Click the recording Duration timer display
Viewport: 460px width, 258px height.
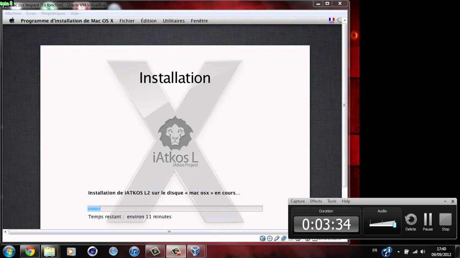[x=326, y=224]
